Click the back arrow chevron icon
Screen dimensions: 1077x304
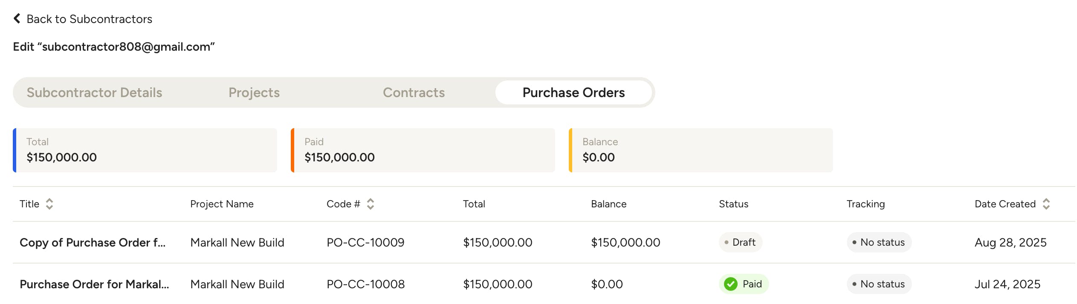click(x=17, y=18)
